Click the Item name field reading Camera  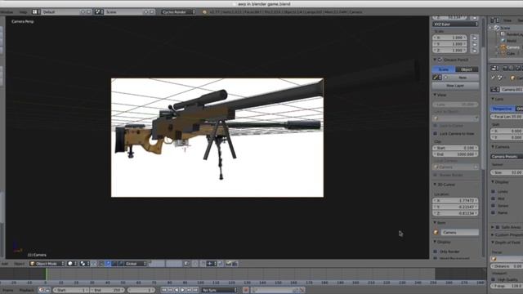[459, 232]
